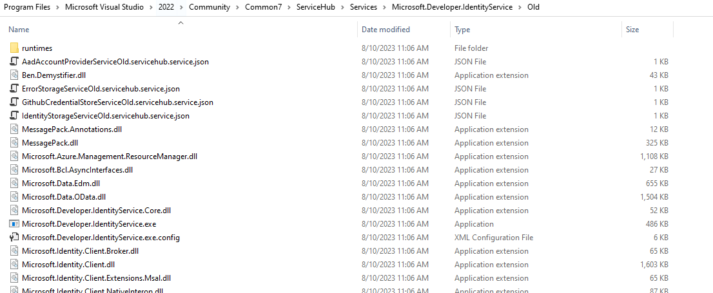Expand the chevron after Program Files
The width and height of the screenshot is (713, 293).
[x=58, y=7]
